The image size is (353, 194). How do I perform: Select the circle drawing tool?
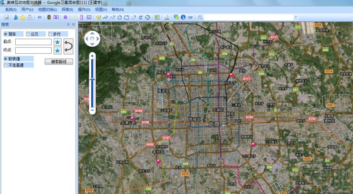point(120,17)
